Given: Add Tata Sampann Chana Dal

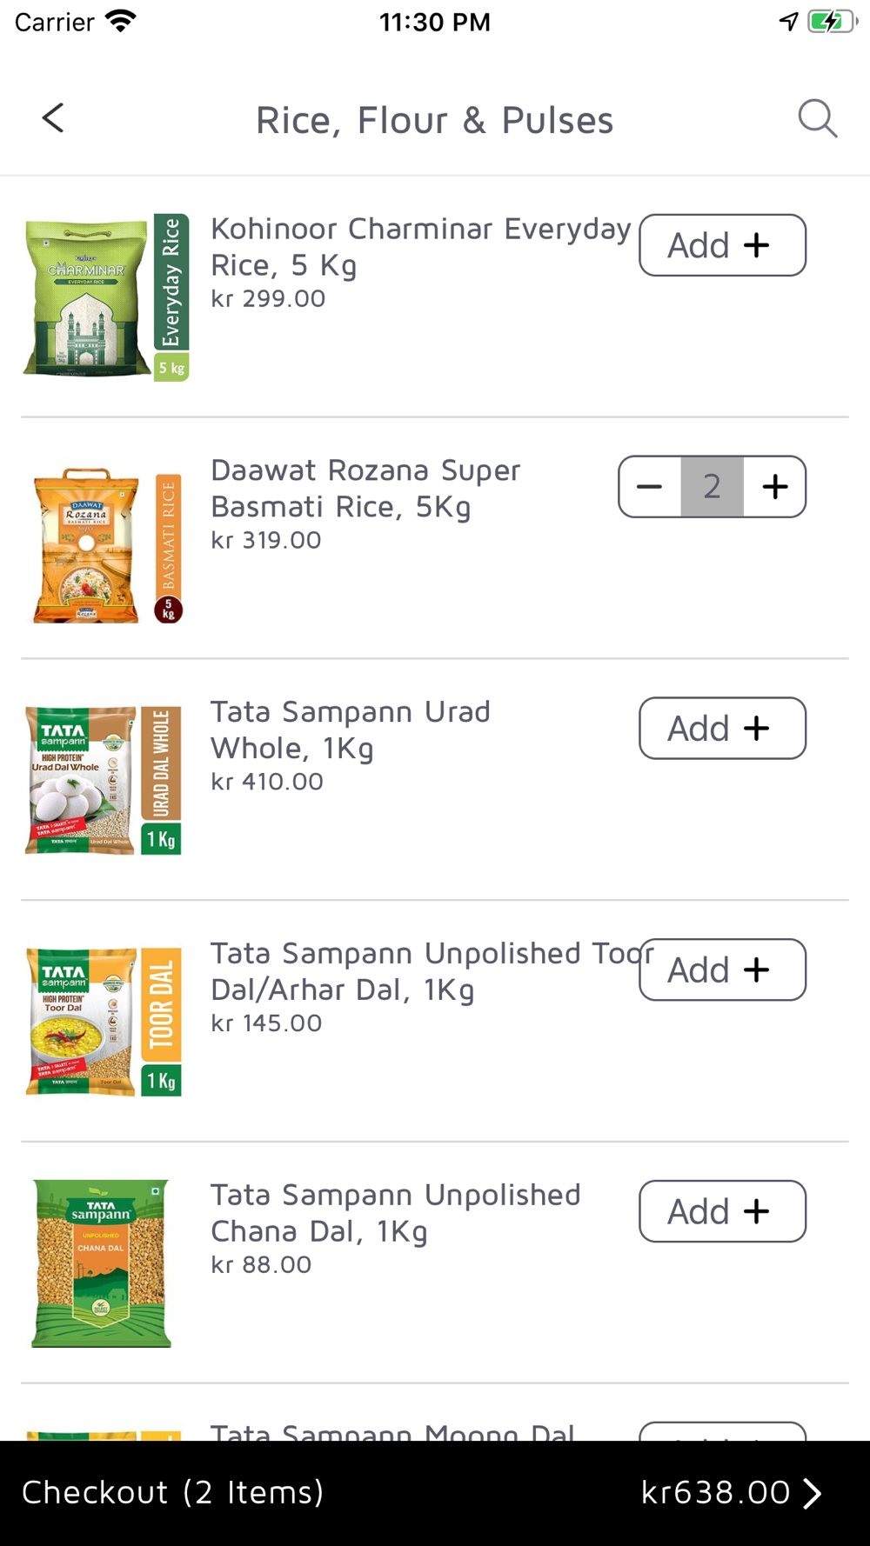Looking at the screenshot, I should tap(722, 1211).
